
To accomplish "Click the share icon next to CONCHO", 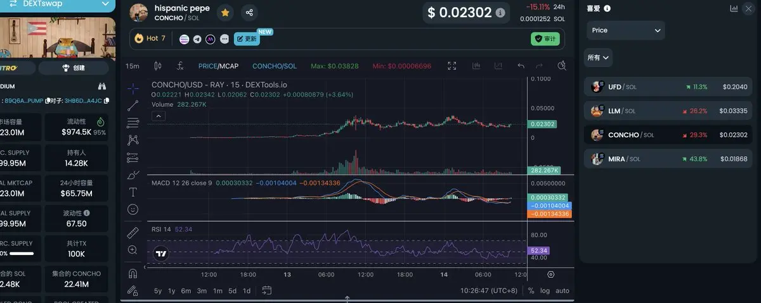I will [249, 13].
